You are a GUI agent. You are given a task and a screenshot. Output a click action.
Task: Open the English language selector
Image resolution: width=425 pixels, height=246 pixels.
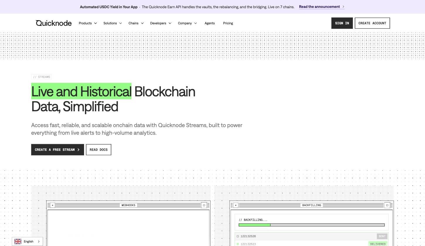click(27, 242)
